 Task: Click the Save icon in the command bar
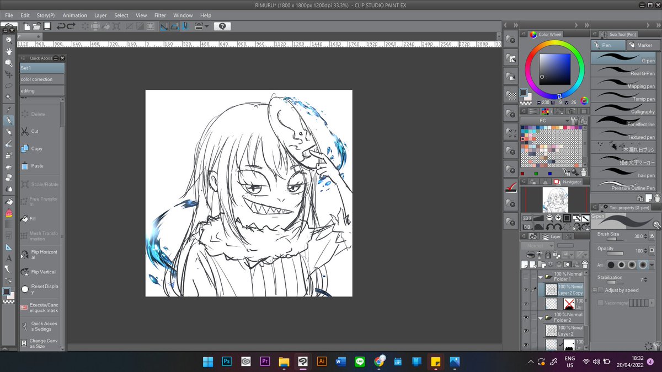47,26
